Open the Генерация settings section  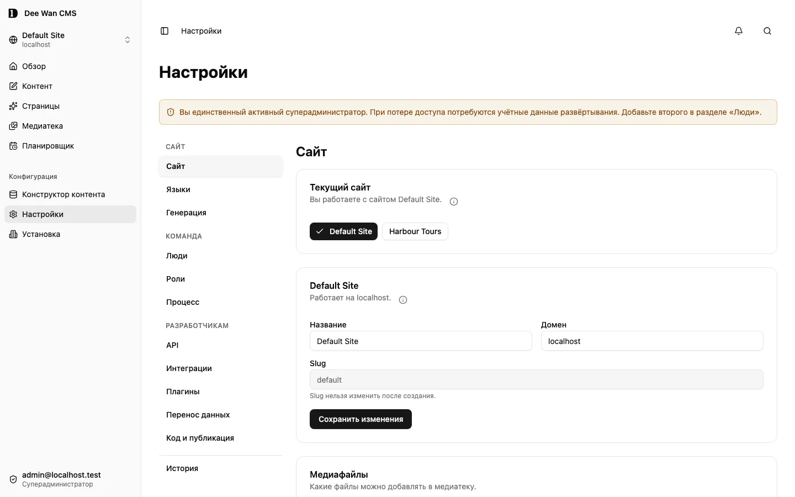pos(221,213)
